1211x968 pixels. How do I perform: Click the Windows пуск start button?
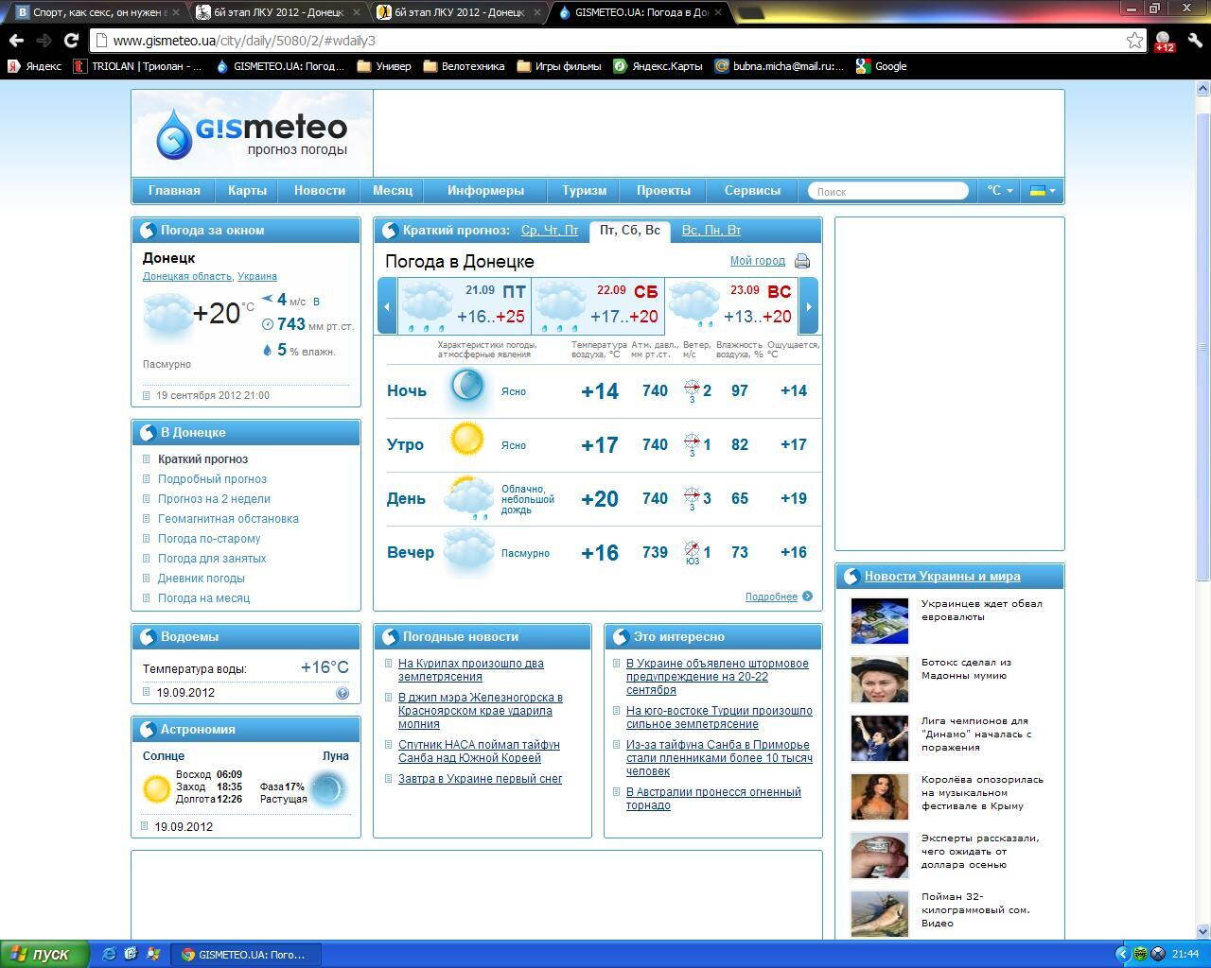44,954
